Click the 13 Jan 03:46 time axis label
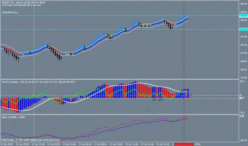The height and width of the screenshot is (146, 248). coord(69,144)
